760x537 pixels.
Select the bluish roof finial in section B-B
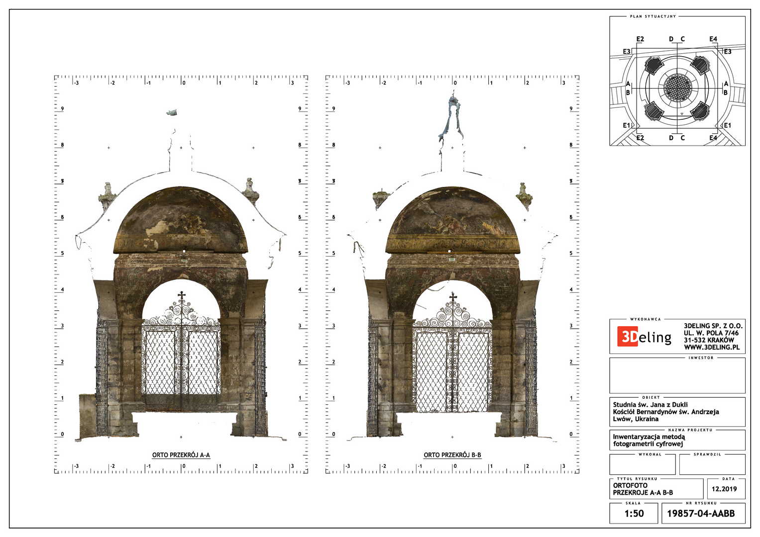click(451, 117)
